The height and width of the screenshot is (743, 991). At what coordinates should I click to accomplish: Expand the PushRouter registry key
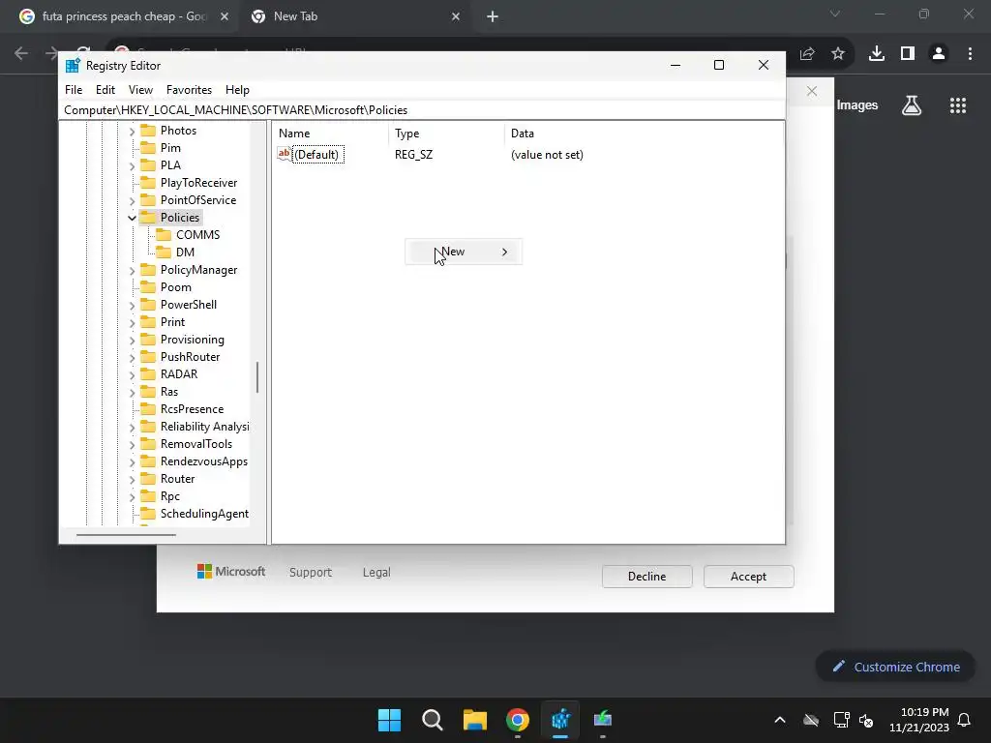tap(132, 358)
